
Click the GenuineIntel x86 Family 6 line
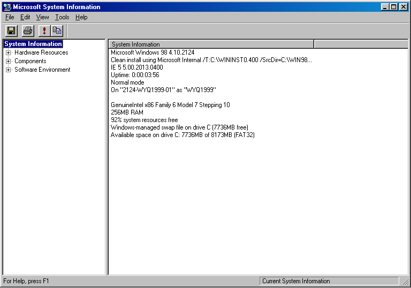(x=170, y=105)
